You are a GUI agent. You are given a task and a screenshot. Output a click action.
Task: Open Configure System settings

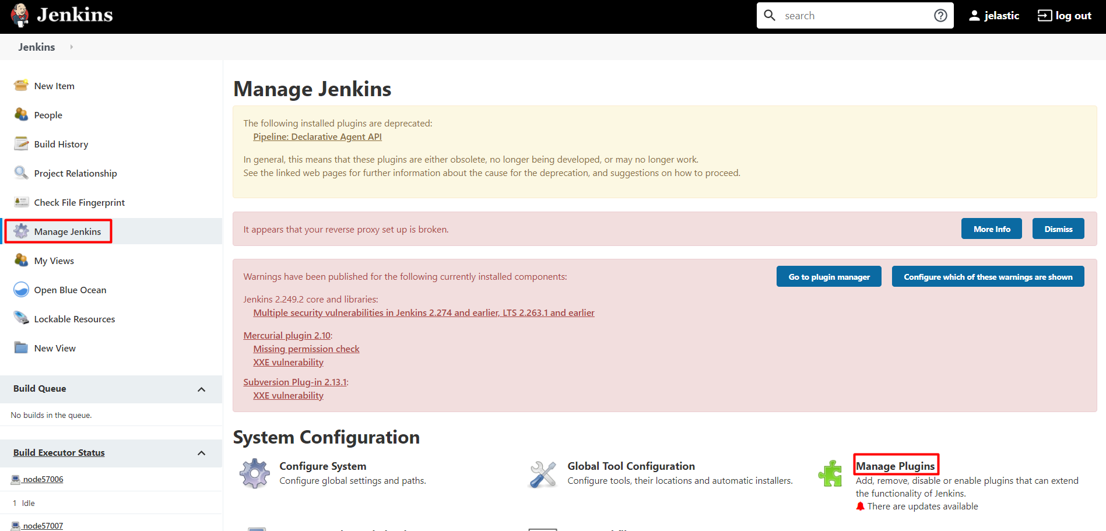(x=322, y=466)
